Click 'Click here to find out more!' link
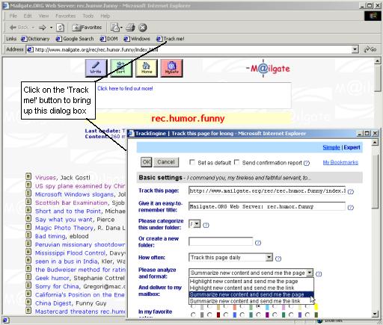This screenshot has height=325, width=383. point(125,88)
